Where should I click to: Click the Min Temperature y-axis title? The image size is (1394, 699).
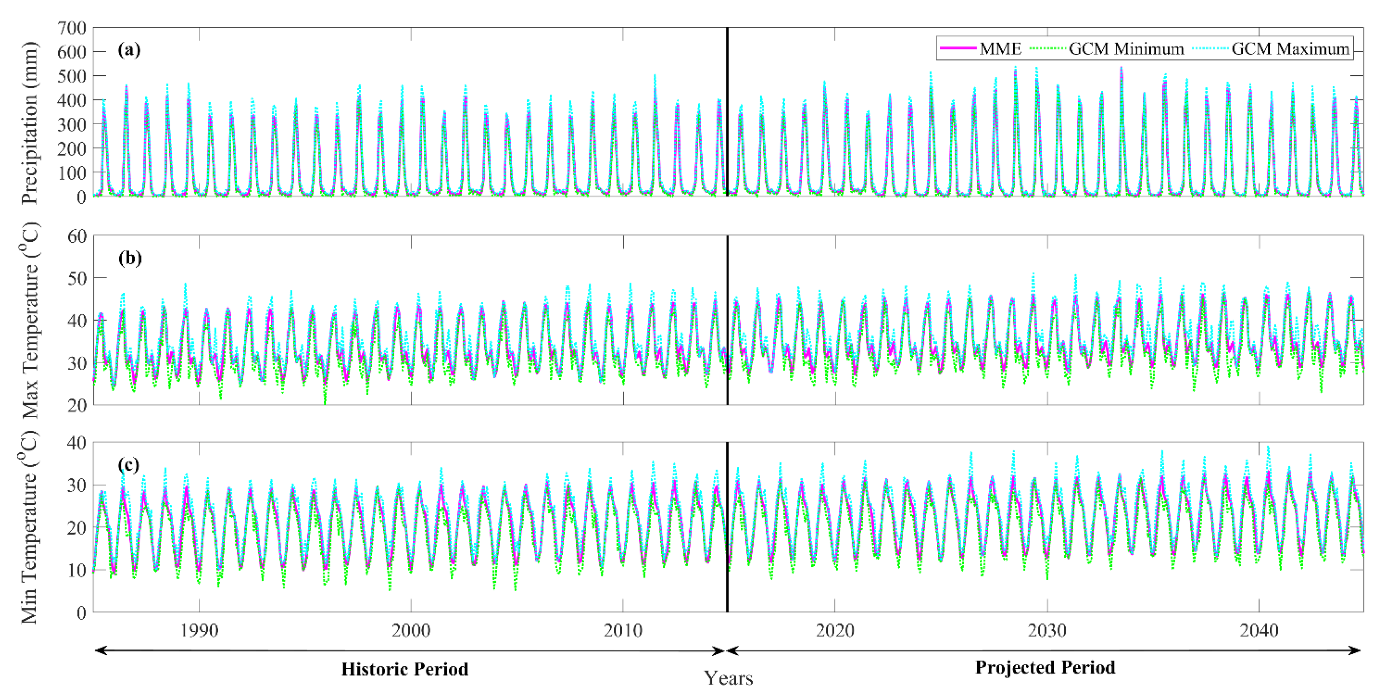(x=30, y=528)
